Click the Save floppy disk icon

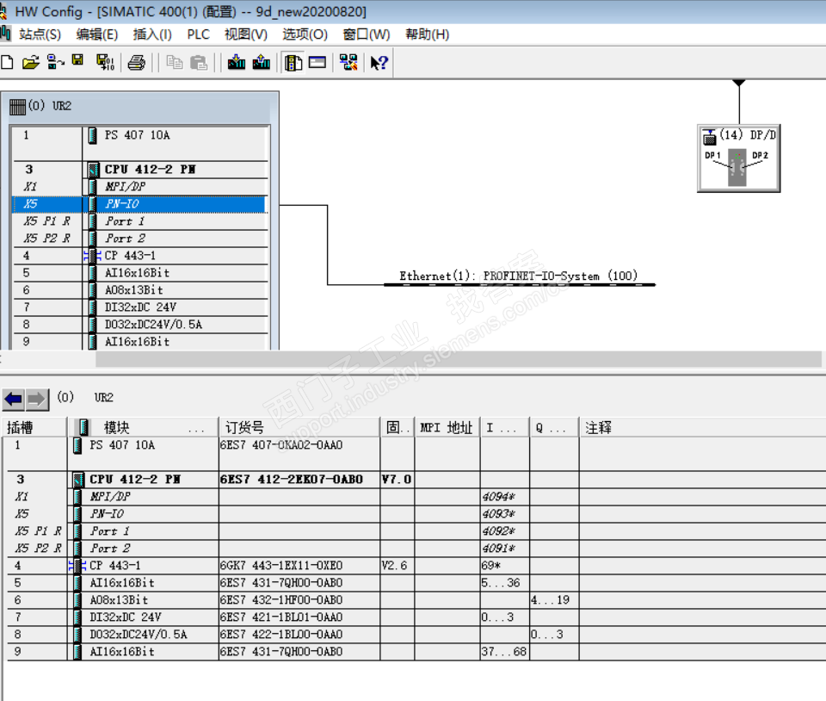77,60
